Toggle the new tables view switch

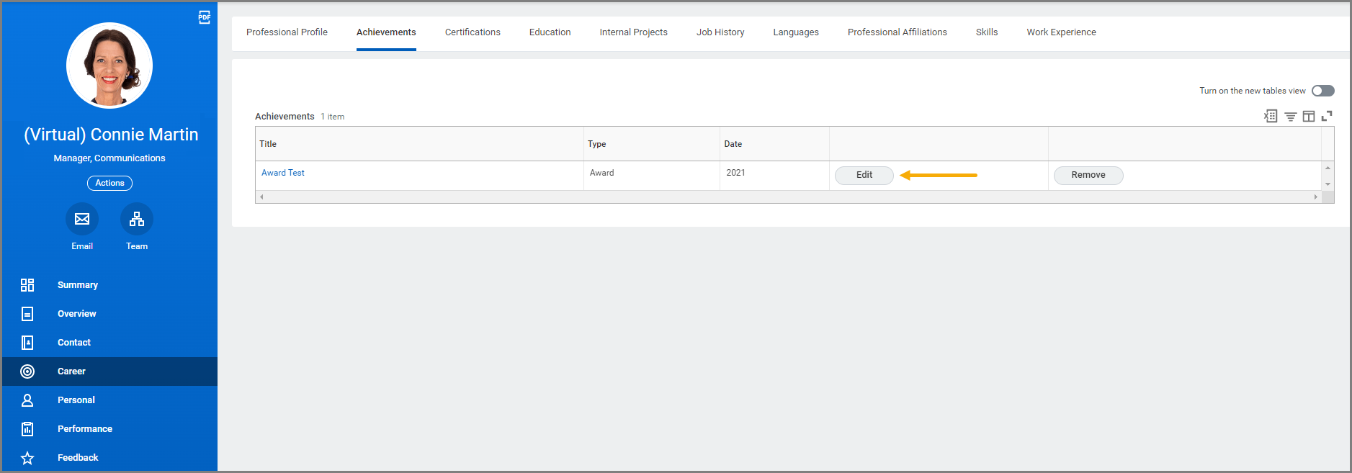[1322, 91]
